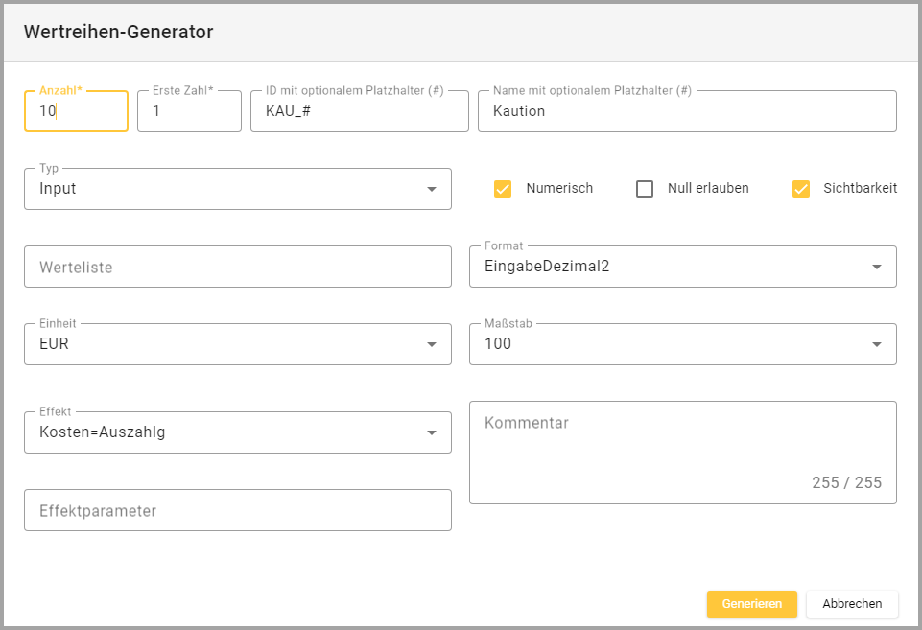Click into the Werteliste field
The image size is (922, 630).
point(237,268)
